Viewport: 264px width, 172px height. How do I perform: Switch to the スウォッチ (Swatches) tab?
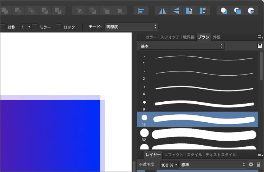point(170,37)
